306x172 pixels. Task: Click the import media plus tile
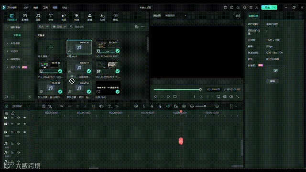(51, 47)
